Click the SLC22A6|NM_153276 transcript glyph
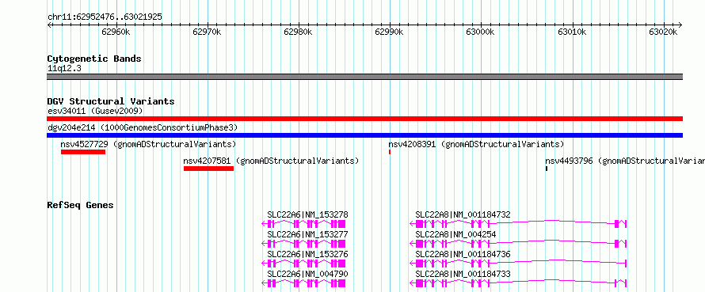 (303, 264)
